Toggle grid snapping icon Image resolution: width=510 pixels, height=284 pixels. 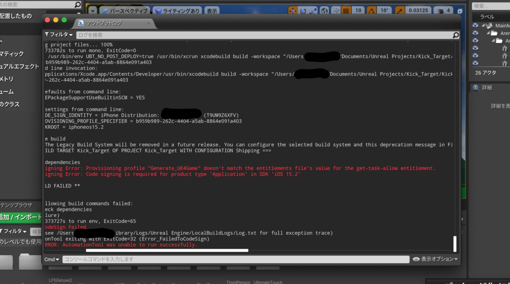(x=346, y=11)
